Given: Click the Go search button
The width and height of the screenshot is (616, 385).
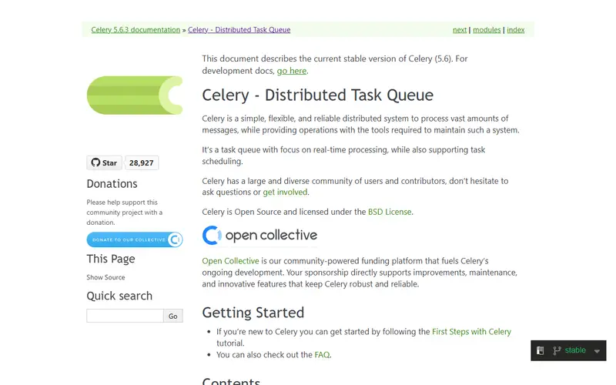Looking at the screenshot, I should [173, 316].
